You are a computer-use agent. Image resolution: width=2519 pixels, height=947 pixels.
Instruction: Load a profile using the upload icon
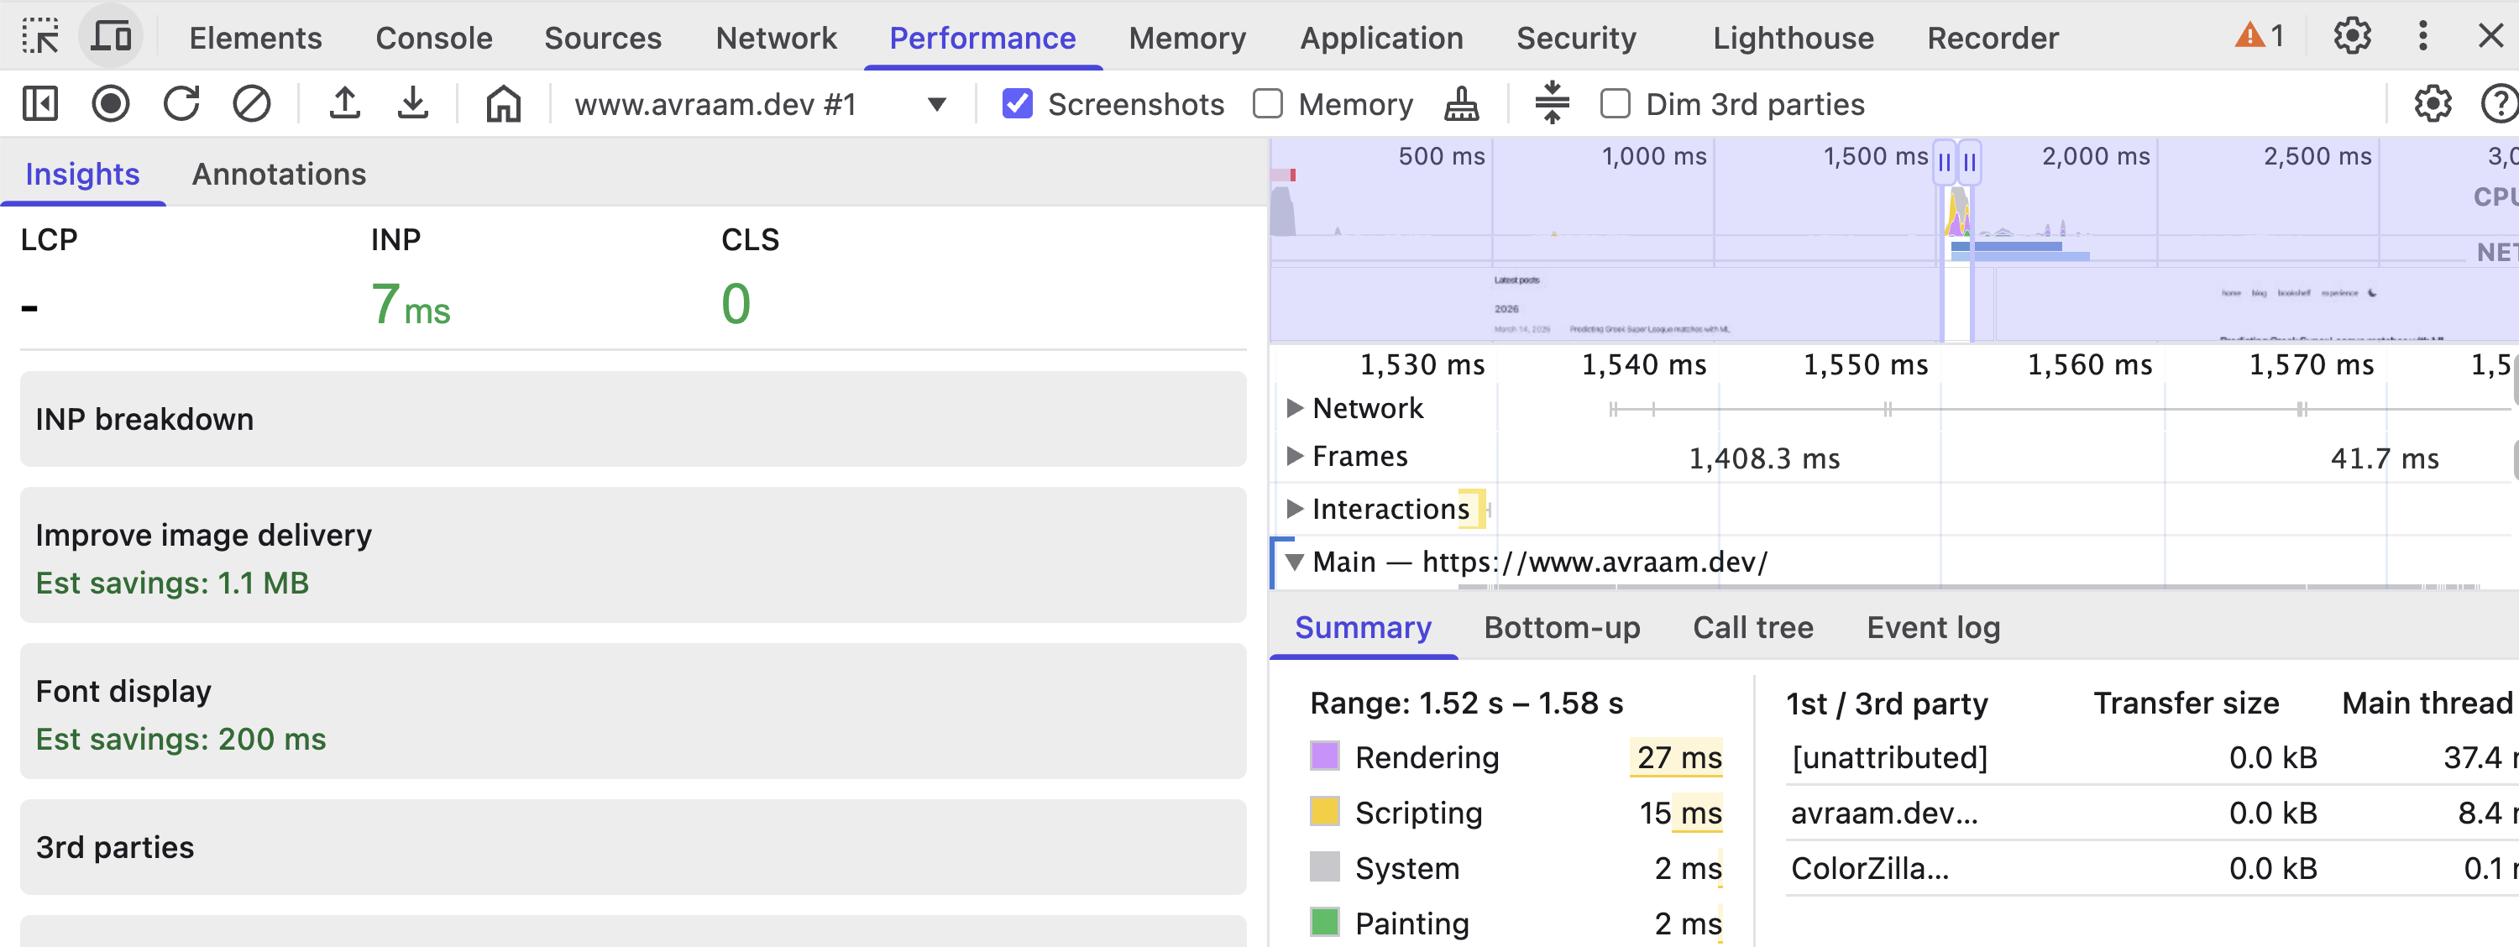click(344, 103)
